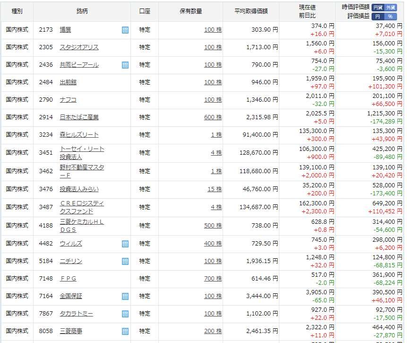
Task: Open the 三菱商事 stock link
Action: 71,331
